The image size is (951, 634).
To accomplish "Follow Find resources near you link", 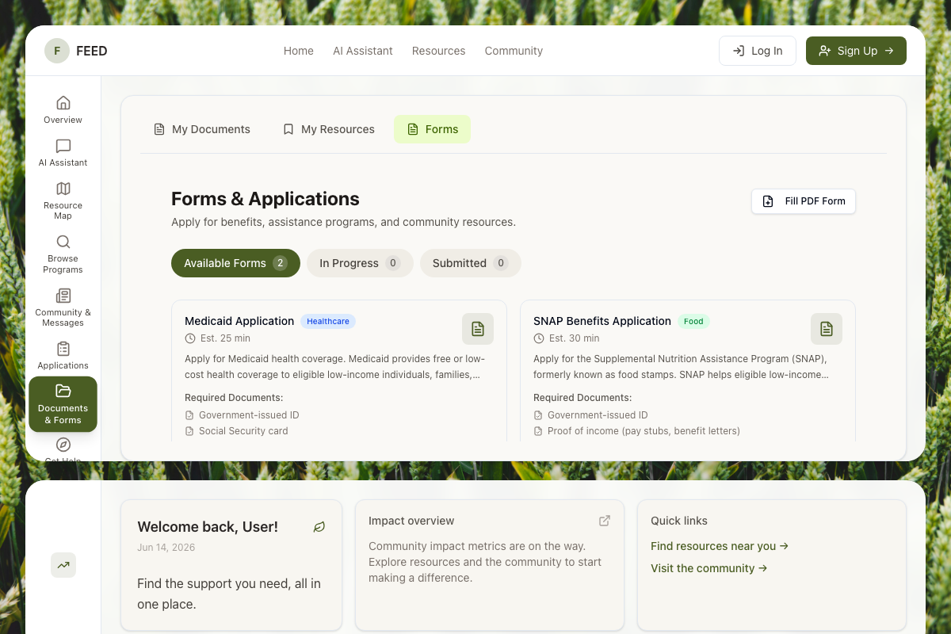I will click(x=720, y=546).
